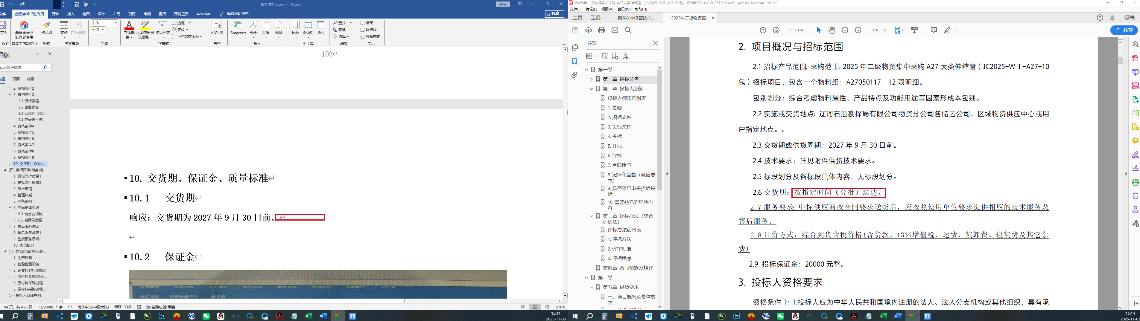Click the 共享 share button in Acrobat
Image resolution: width=1140 pixels, height=321 pixels.
coord(1124,30)
